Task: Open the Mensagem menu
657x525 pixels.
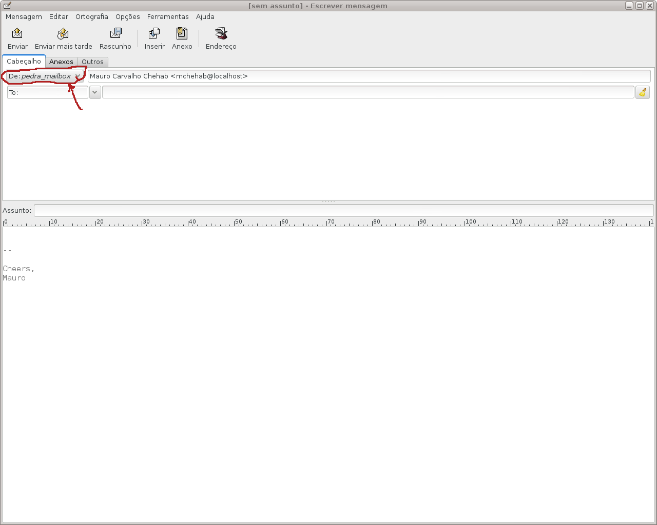Action: pyautogui.click(x=24, y=17)
